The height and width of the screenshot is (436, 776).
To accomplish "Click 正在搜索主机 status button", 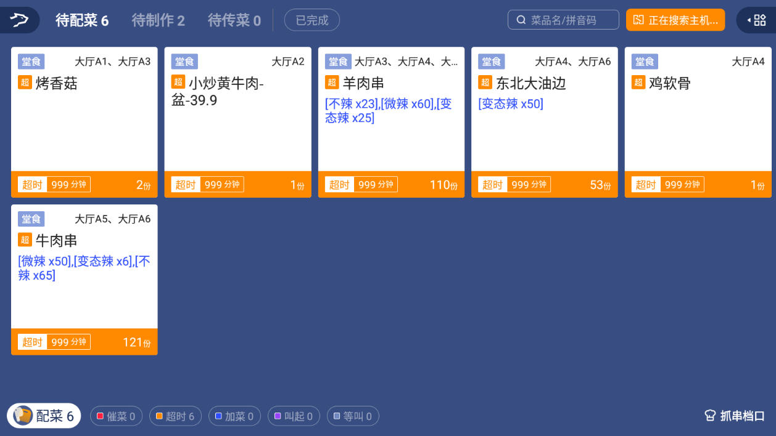I will (675, 20).
